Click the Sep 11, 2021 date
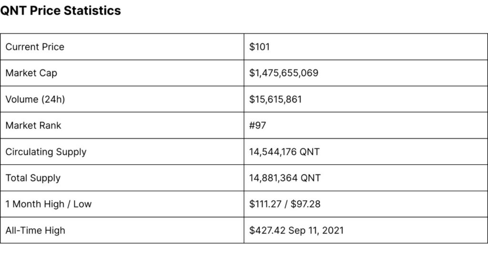The width and height of the screenshot is (488, 258). click(x=315, y=230)
